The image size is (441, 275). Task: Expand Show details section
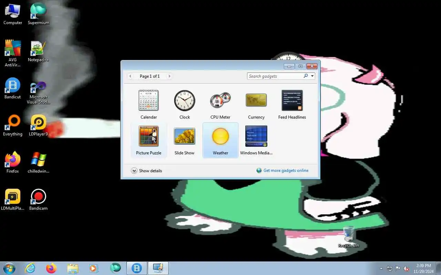146,171
